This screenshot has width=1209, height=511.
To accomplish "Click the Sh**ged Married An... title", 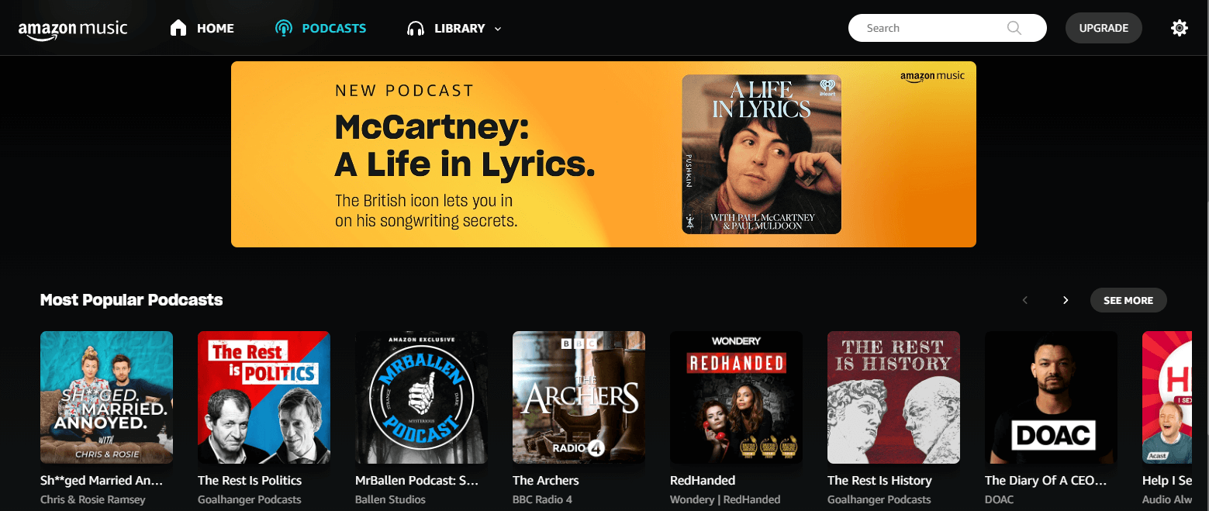I will pyautogui.click(x=102, y=481).
